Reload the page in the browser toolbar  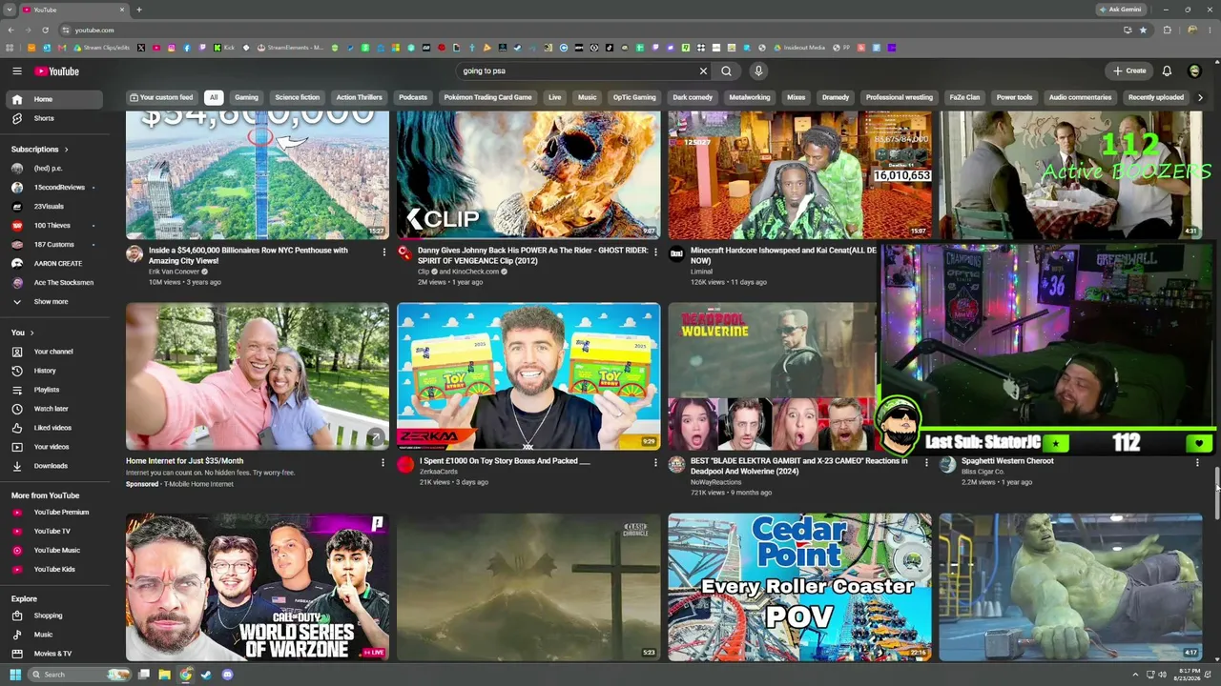(x=45, y=30)
